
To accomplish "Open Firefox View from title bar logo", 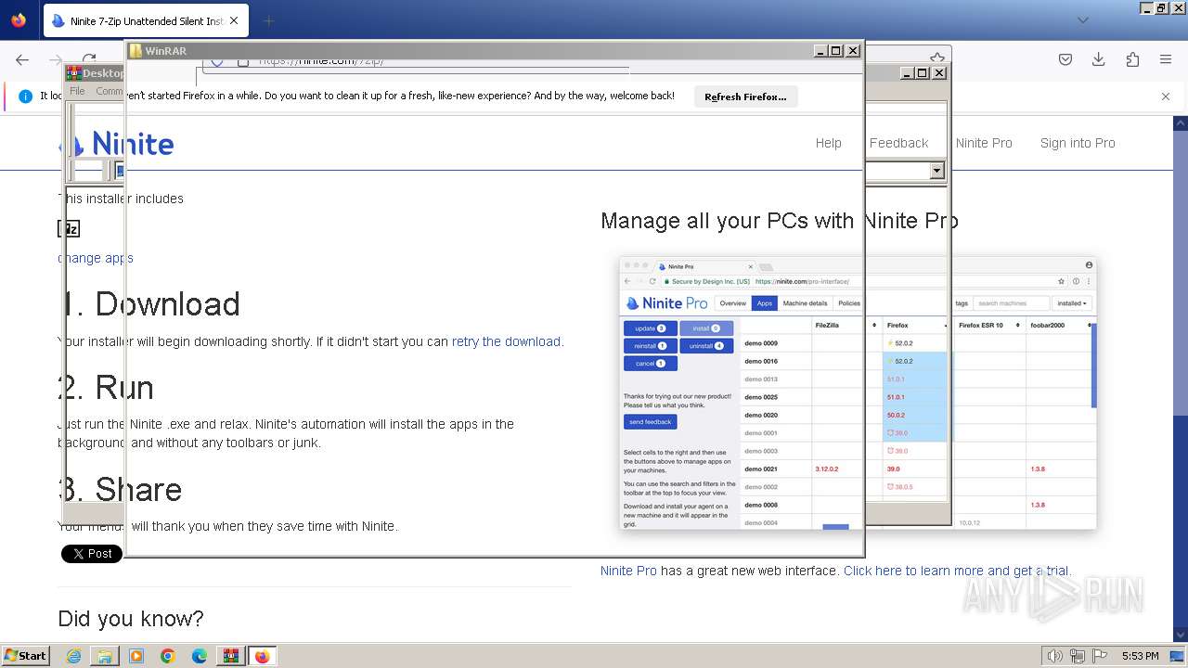I will point(19,20).
